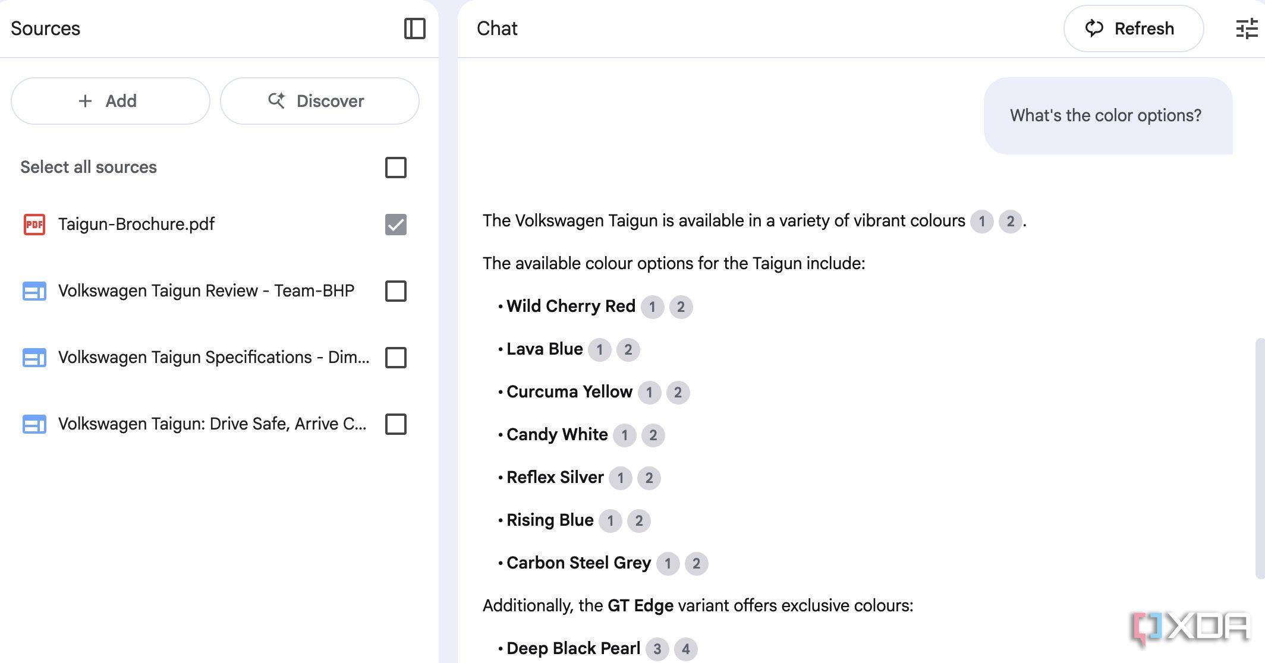Image resolution: width=1265 pixels, height=663 pixels.
Task: Click citation 2 after 'vibrant colours'
Action: [1011, 222]
